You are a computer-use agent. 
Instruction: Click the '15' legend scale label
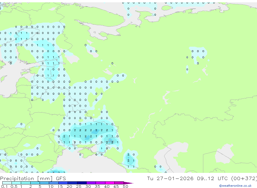click(60, 186)
